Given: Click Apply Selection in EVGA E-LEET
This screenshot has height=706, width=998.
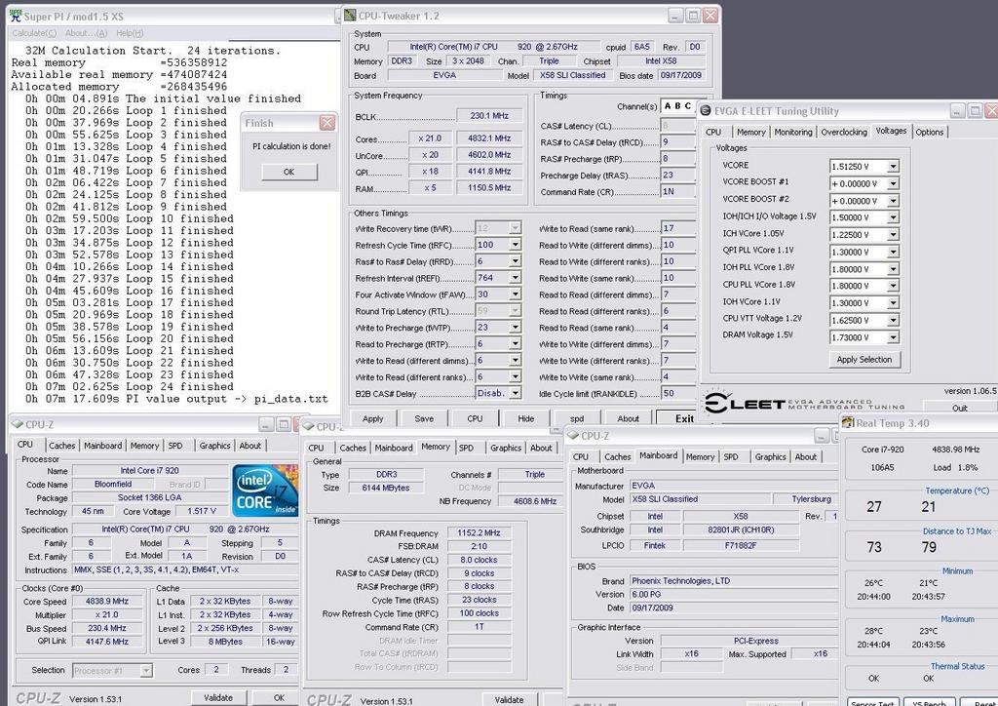Looking at the screenshot, I should click(864, 360).
